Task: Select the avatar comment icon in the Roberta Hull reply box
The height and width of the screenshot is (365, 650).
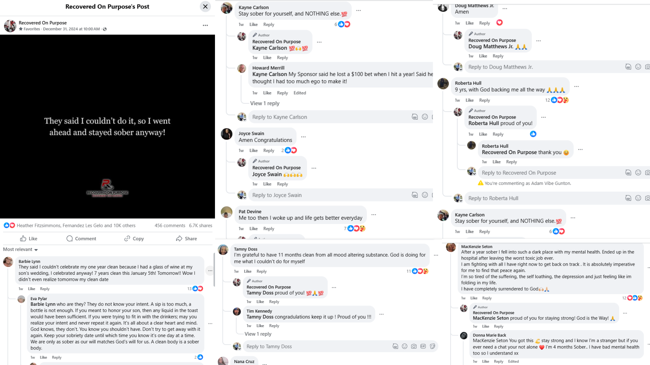Action: (628, 198)
